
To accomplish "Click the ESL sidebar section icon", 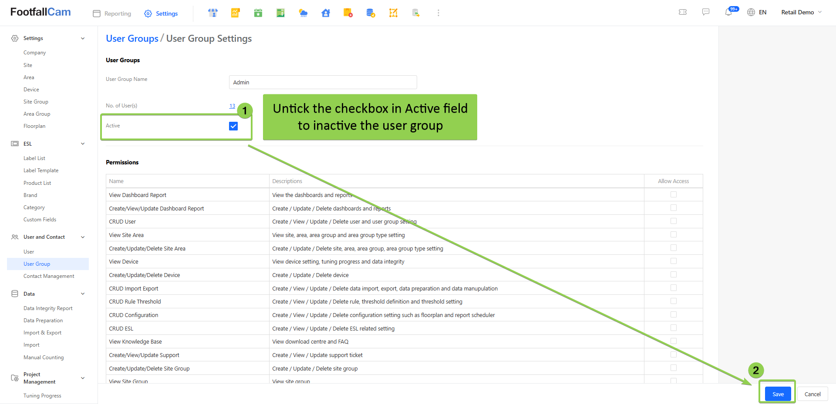I will 15,144.
